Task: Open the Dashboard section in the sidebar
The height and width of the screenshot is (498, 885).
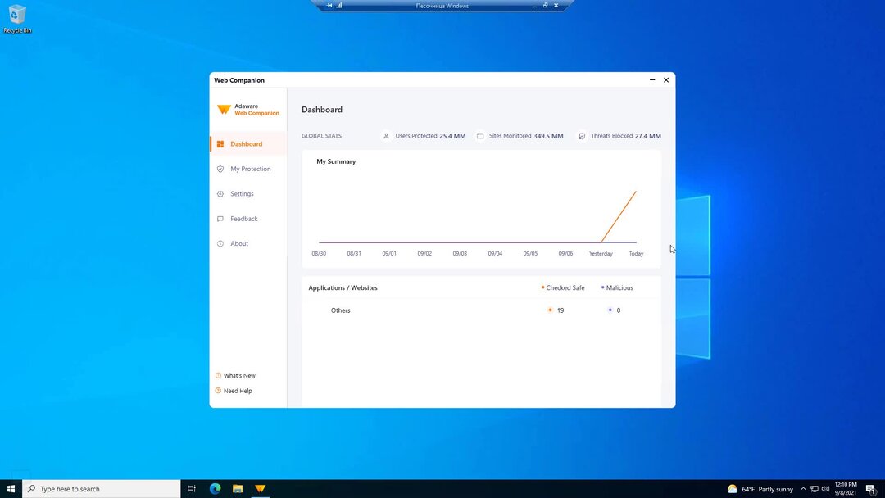Action: pos(247,144)
